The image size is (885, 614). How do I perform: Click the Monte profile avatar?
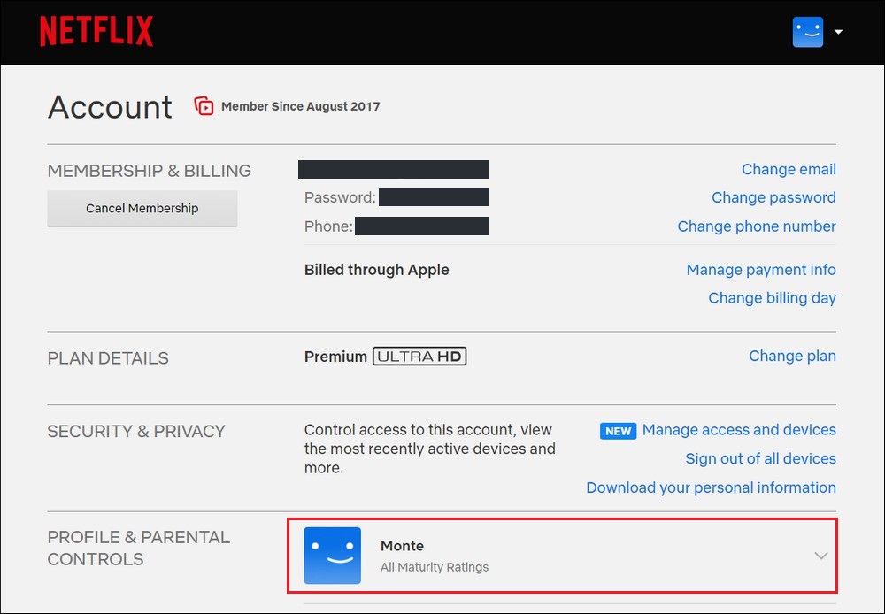(x=333, y=556)
